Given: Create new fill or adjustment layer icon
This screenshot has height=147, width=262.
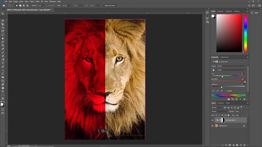Looking at the screenshot, I should (x=233, y=145).
